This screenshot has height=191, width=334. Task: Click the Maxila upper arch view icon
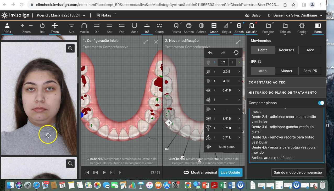tap(84, 28)
